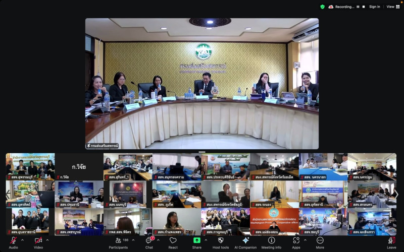Viewport: 404px width, 252px height.
Task: Expand video options arrow beside Video
Action: point(47,240)
